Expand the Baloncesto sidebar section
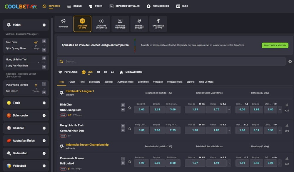294x172 pixels. (x=44, y=116)
